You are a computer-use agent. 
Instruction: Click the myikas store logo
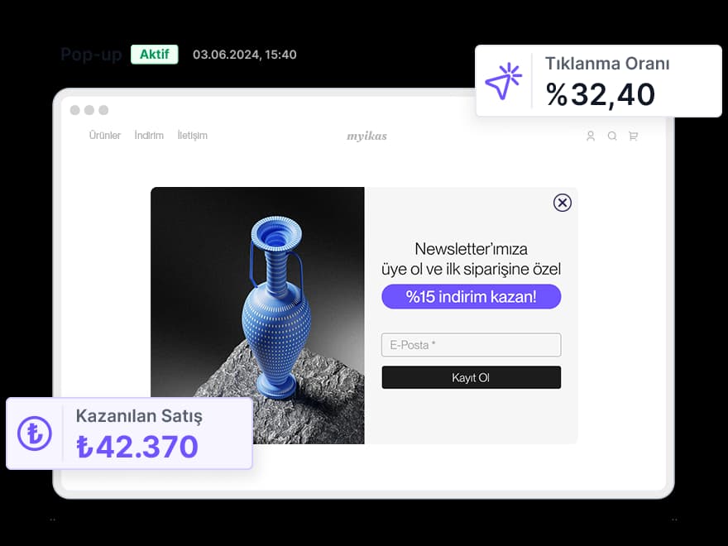coord(366,136)
